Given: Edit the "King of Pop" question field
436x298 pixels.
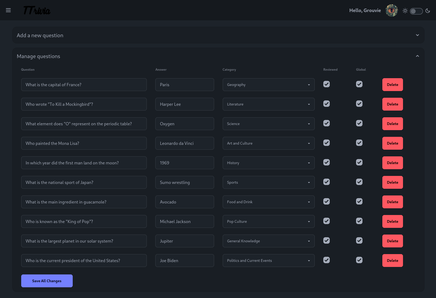Looking at the screenshot, I should click(x=84, y=221).
